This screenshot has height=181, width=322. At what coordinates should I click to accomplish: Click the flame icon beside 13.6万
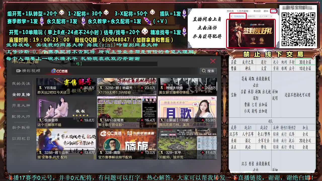pyautogui.click(x=81, y=153)
